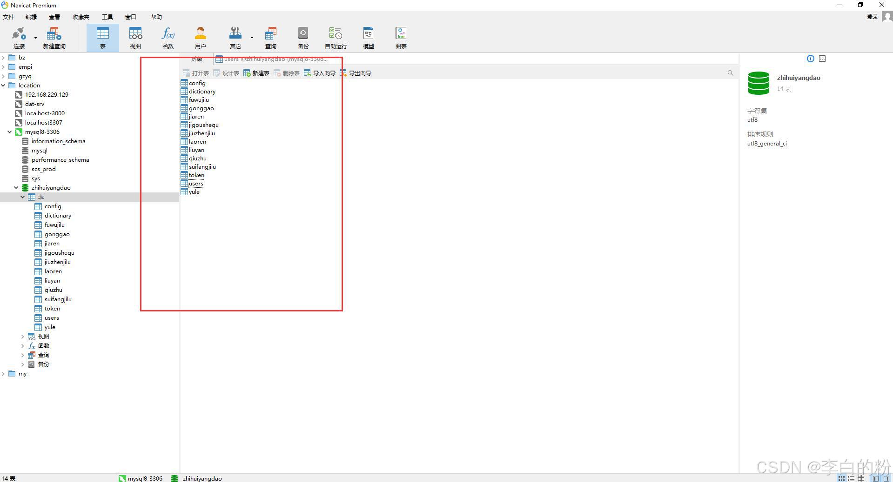This screenshot has height=482, width=893.
Task: Click 设计表 design table button
Action: [x=226, y=73]
